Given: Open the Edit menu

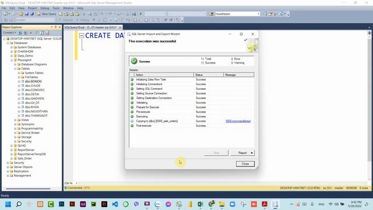Looking at the screenshot, I should [x=12, y=8].
